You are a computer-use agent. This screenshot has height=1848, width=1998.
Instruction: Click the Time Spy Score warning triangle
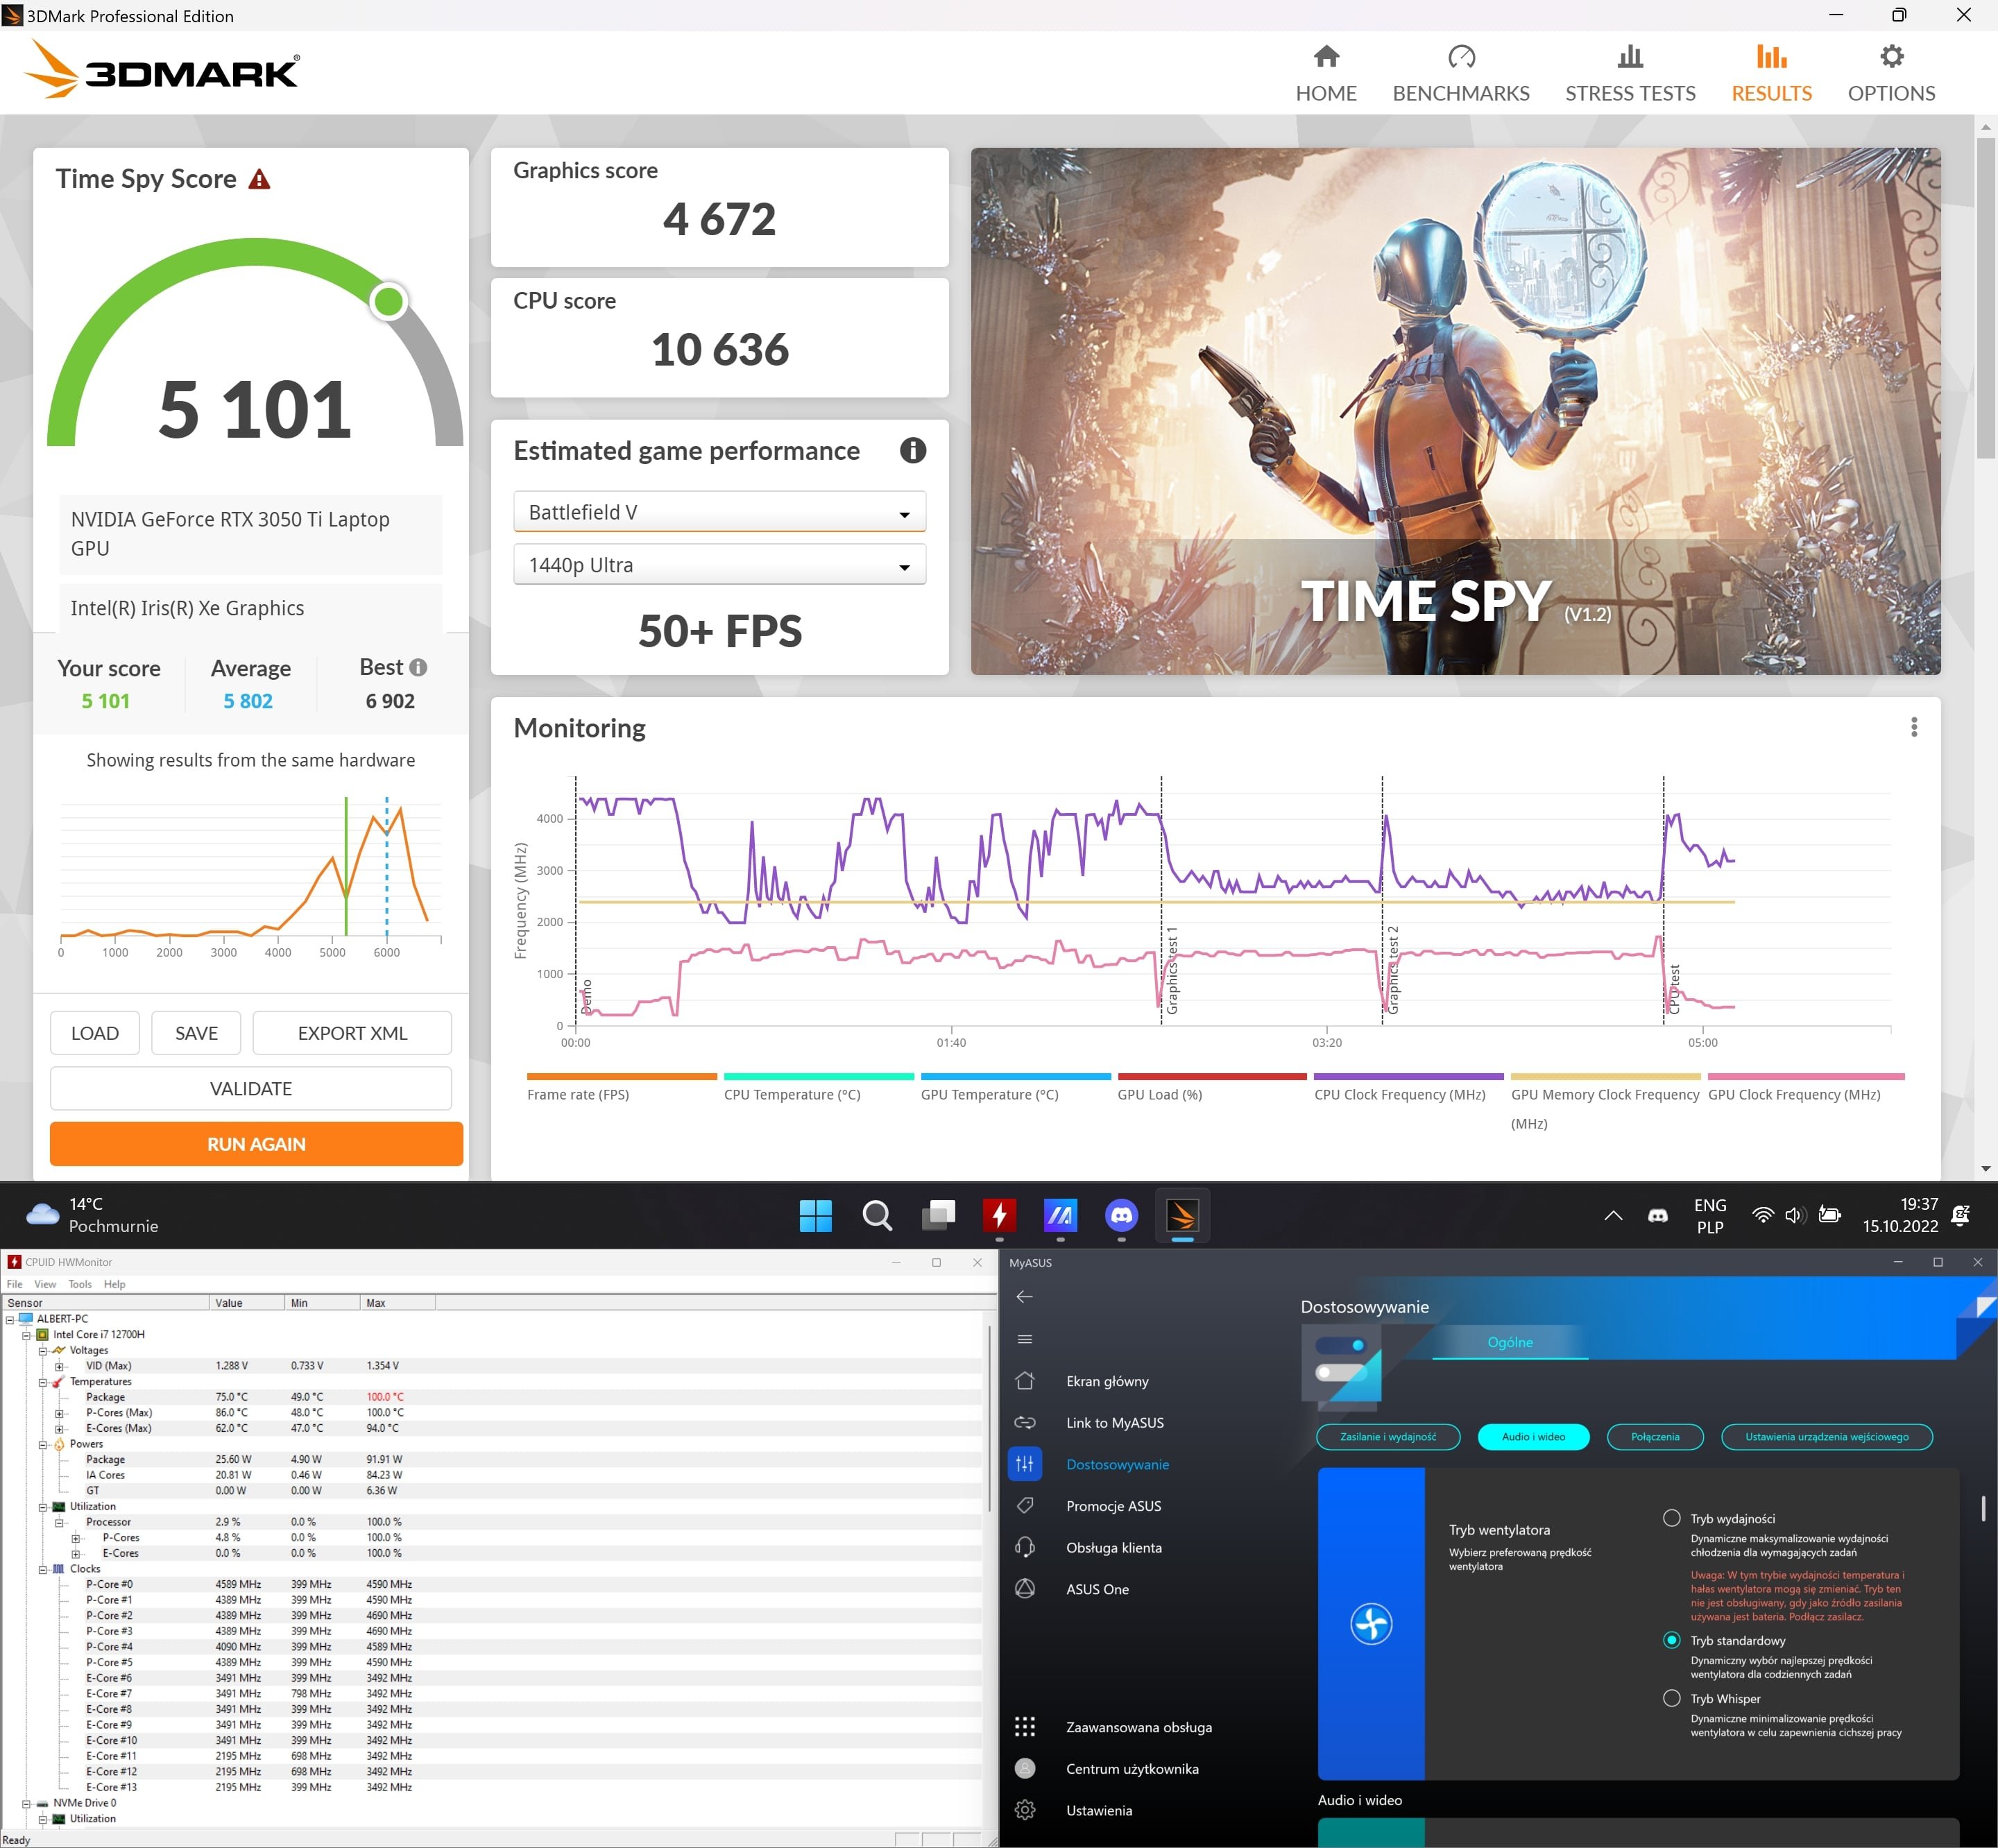[x=259, y=179]
